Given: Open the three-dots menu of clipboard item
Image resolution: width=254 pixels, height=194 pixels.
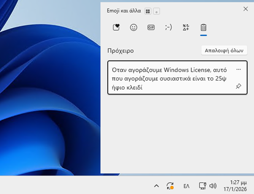Looking at the screenshot, I should coord(239,69).
